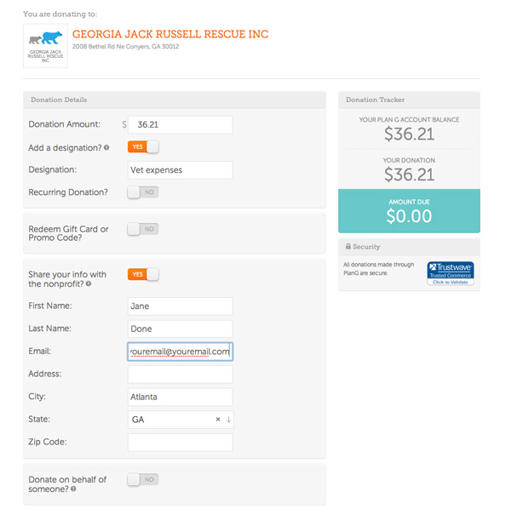
Task: Turn on Redeem Gift Card or Promo Code
Action: pos(143,229)
